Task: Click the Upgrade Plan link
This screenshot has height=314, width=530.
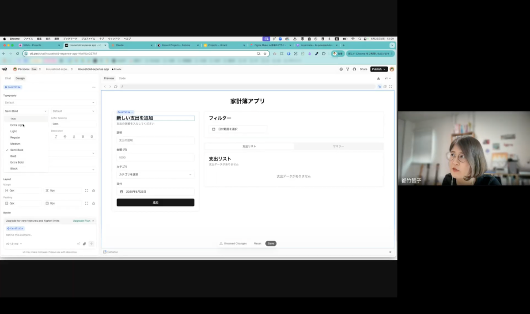Action: [81, 221]
